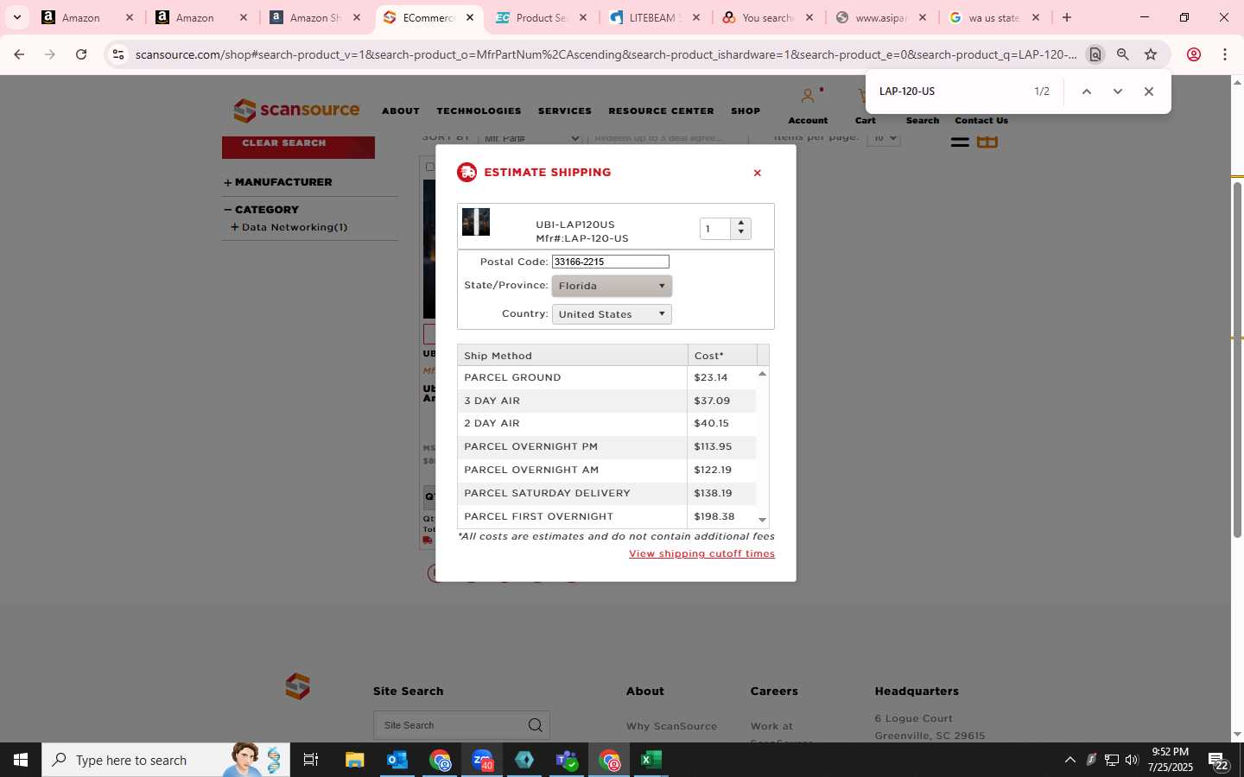The width and height of the screenshot is (1244, 777).
Task: Click the ship method list scroll-up arrow
Action: pyautogui.click(x=762, y=374)
